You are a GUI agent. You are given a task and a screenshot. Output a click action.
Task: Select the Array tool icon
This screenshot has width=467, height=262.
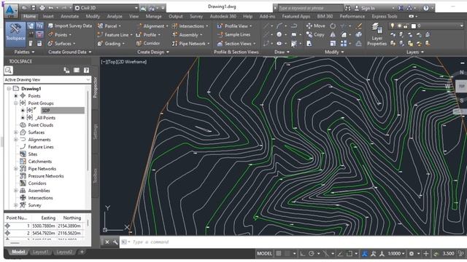pyautogui.click(x=344, y=44)
